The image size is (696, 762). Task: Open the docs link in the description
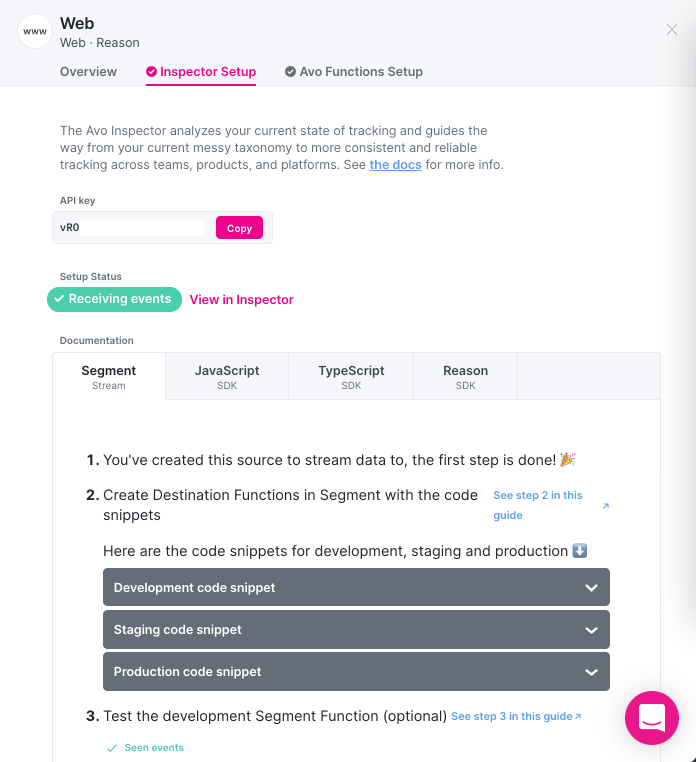tap(395, 164)
